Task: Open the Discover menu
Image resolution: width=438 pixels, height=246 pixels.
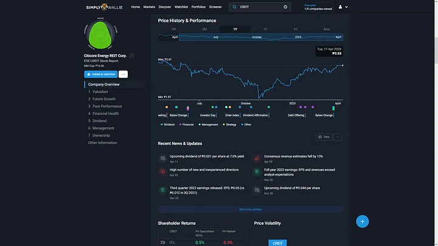Action: [165, 7]
